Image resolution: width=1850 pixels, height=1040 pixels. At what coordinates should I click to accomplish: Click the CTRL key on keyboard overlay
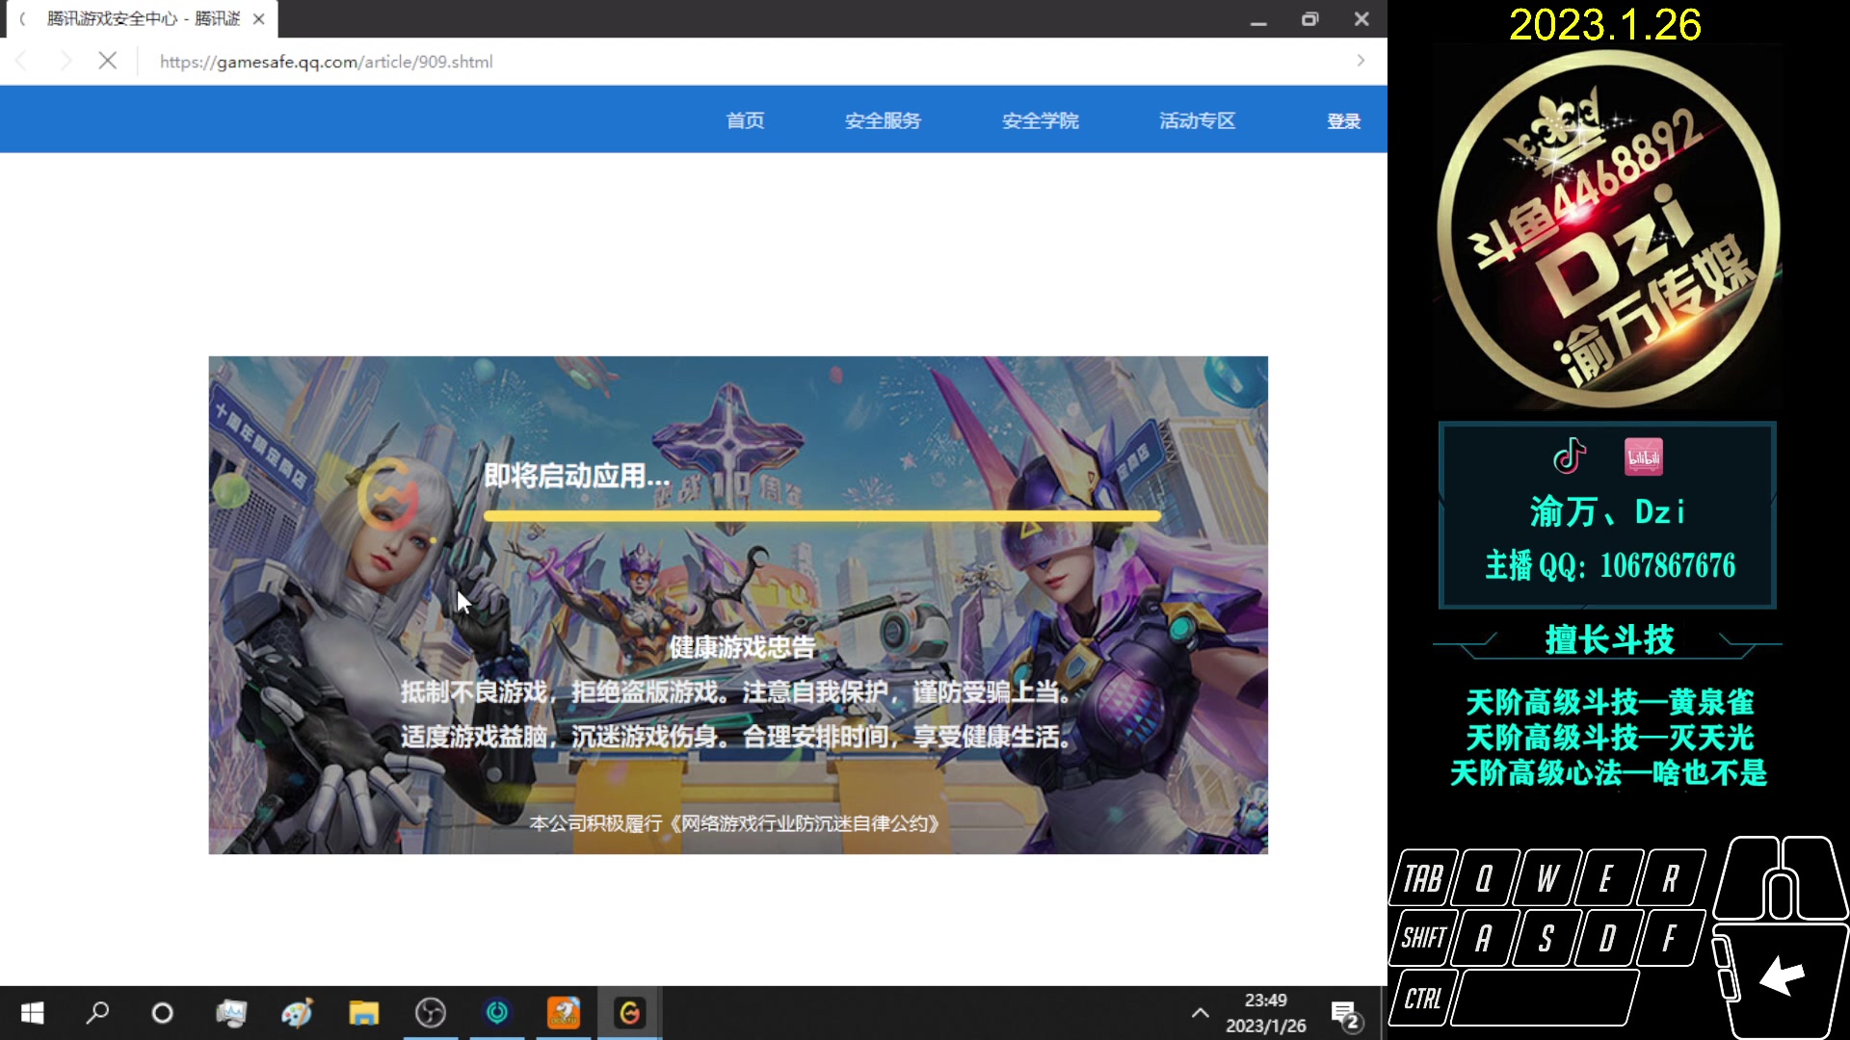pos(1422,999)
